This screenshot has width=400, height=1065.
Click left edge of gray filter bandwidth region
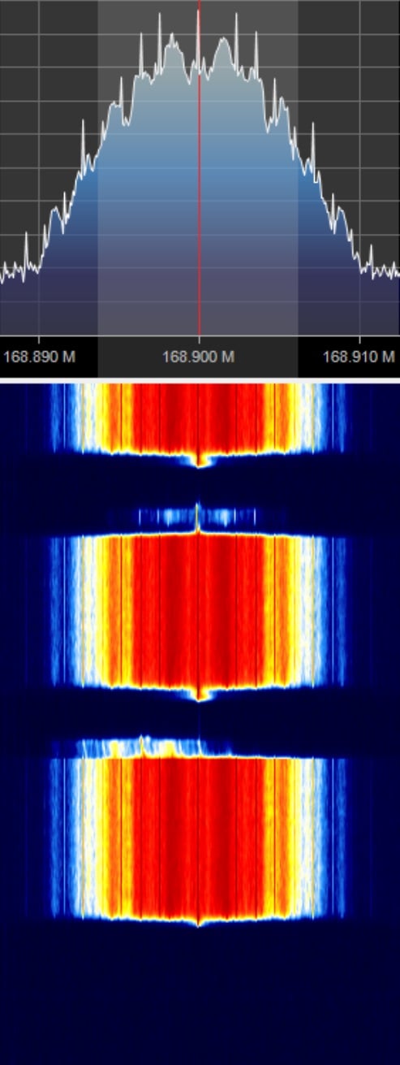click(x=98, y=167)
